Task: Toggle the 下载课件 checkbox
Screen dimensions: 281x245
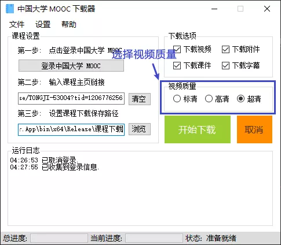Action: point(177,66)
